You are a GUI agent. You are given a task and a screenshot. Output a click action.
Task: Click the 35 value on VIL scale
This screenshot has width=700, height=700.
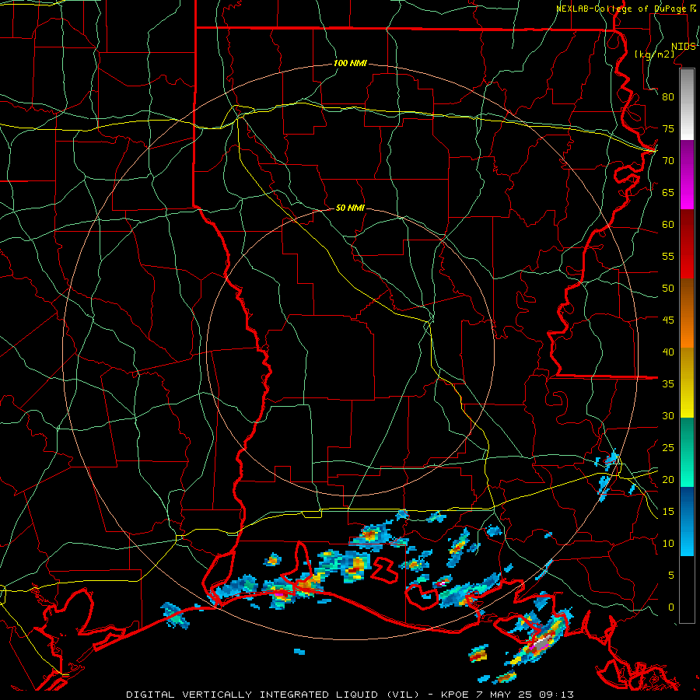(x=668, y=384)
